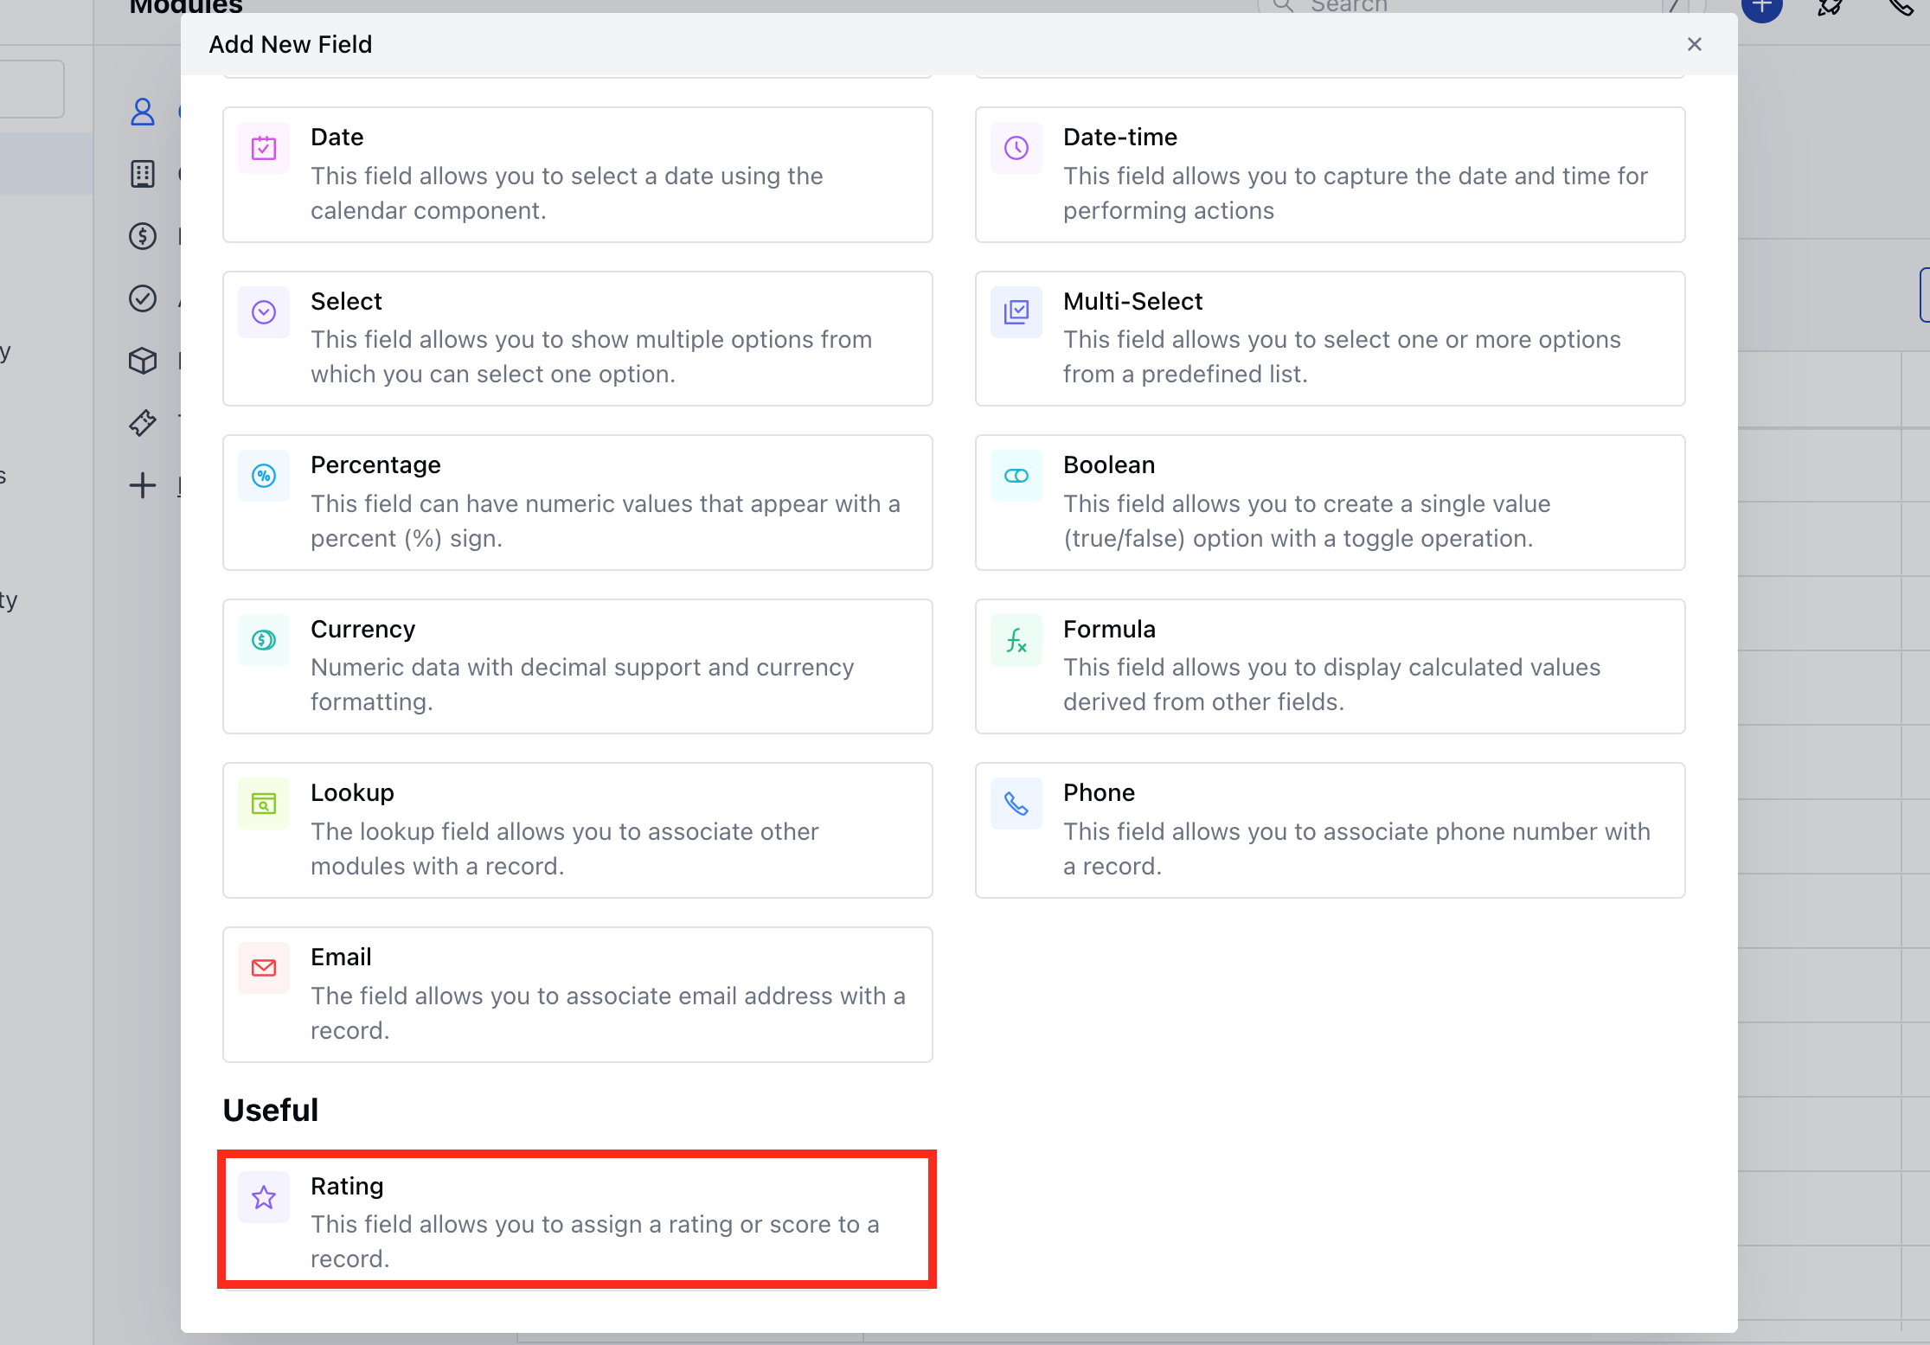This screenshot has height=1345, width=1930.
Task: Click the Currency dollar icon
Action: [x=264, y=640]
